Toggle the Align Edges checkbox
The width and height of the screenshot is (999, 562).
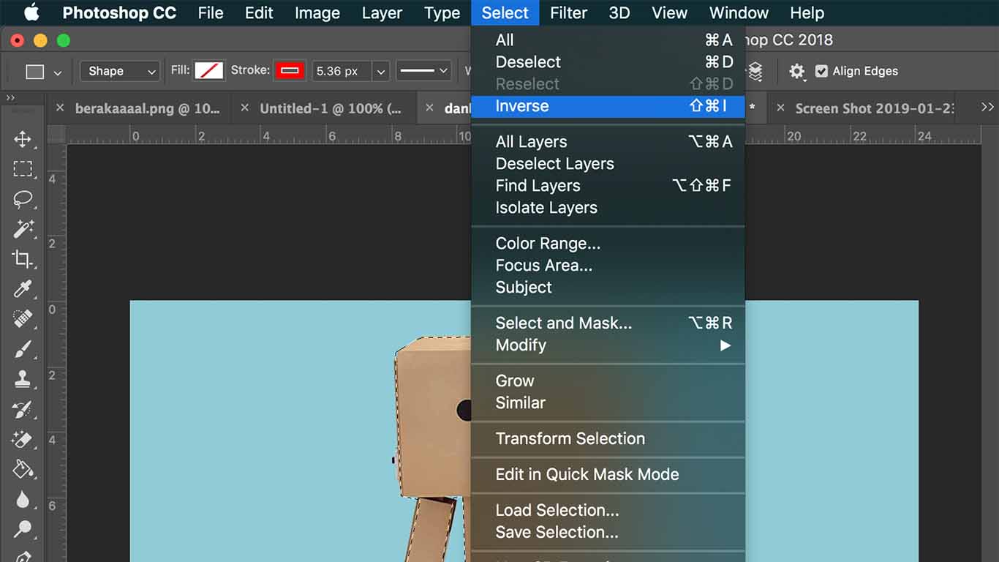(x=821, y=71)
